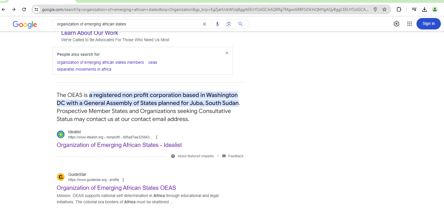The width and height of the screenshot is (444, 209).
Task: Start voice search with the microphone icon
Action: pyautogui.click(x=217, y=24)
